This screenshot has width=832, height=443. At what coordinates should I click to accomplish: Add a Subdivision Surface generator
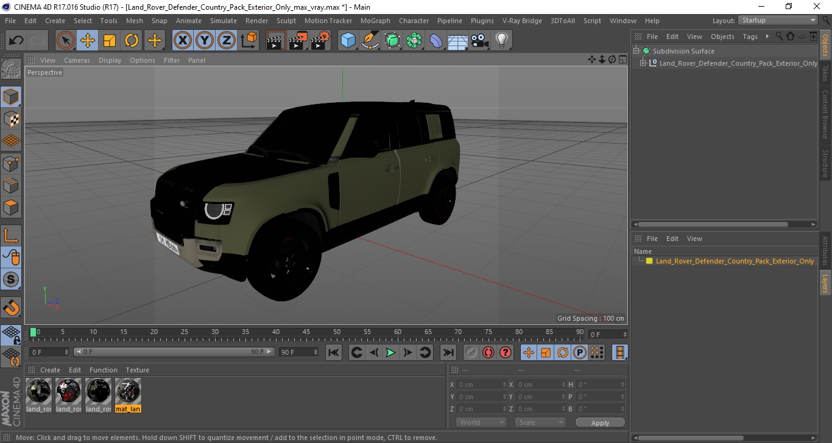pos(392,41)
